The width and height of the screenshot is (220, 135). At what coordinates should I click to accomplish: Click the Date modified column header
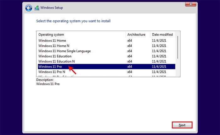point(163,35)
